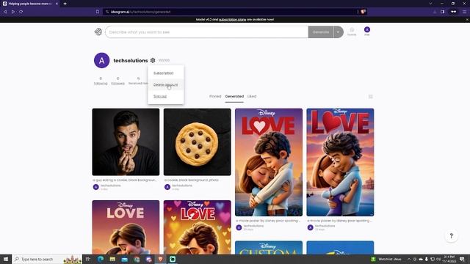Open the Followers count
The height and width of the screenshot is (264, 470).
[117, 81]
